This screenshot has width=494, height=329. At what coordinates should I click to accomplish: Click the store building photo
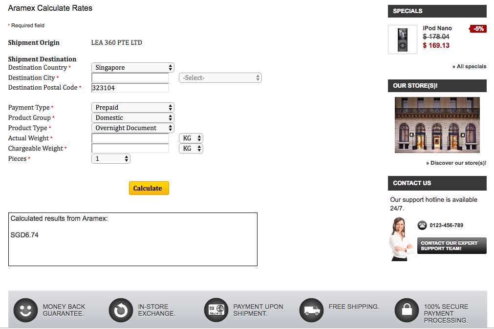coord(437,125)
